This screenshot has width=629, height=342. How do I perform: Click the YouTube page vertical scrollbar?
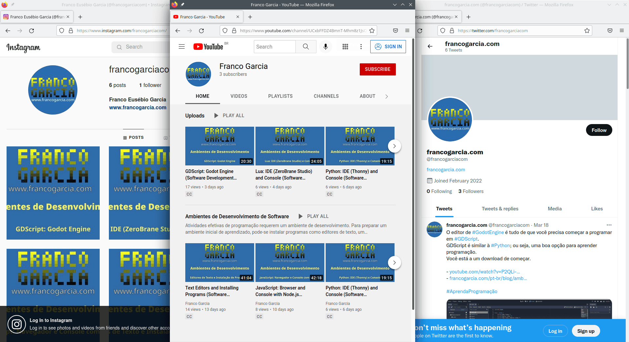[413, 174]
